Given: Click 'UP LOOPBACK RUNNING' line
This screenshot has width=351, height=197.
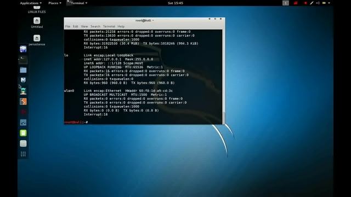Looking at the screenshot, I should click(123, 67).
